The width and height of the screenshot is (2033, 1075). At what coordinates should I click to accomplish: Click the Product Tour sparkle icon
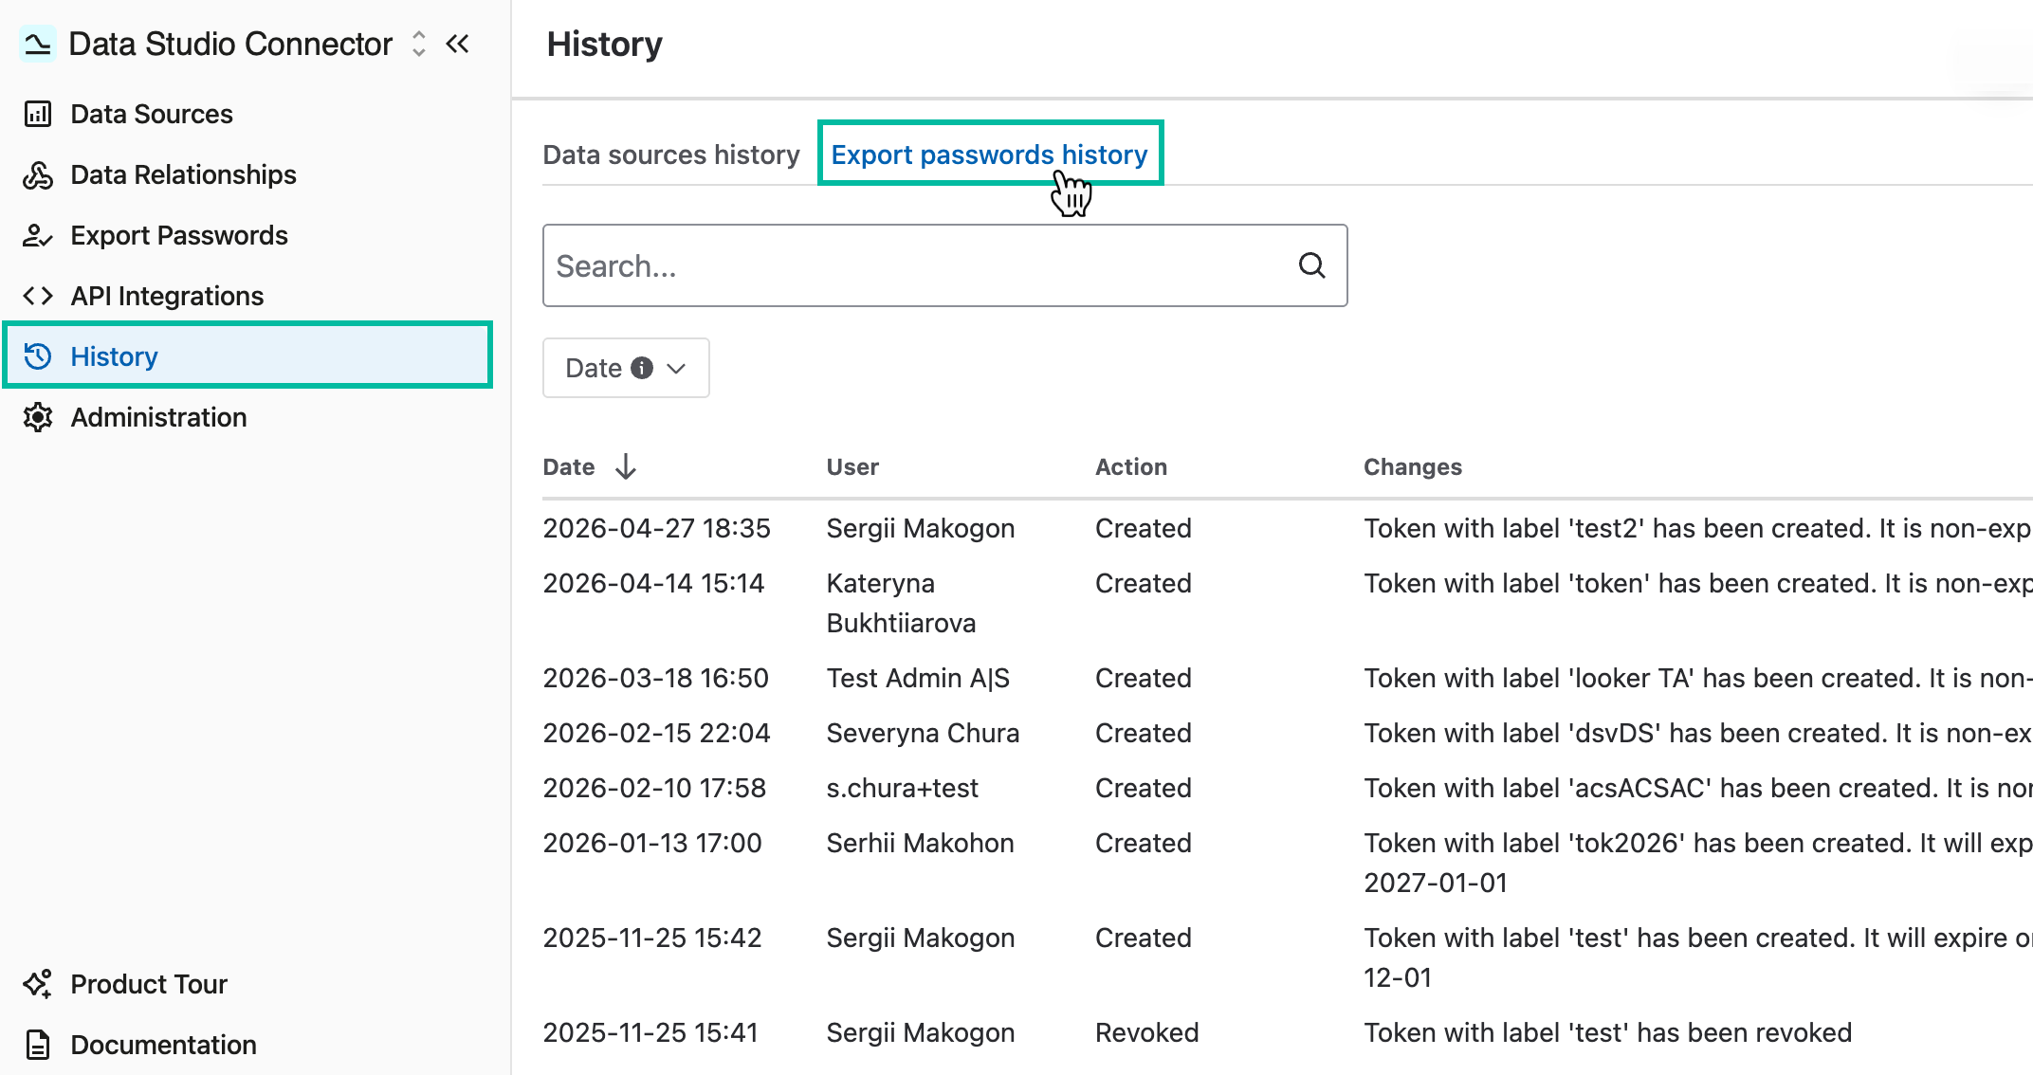coord(38,984)
